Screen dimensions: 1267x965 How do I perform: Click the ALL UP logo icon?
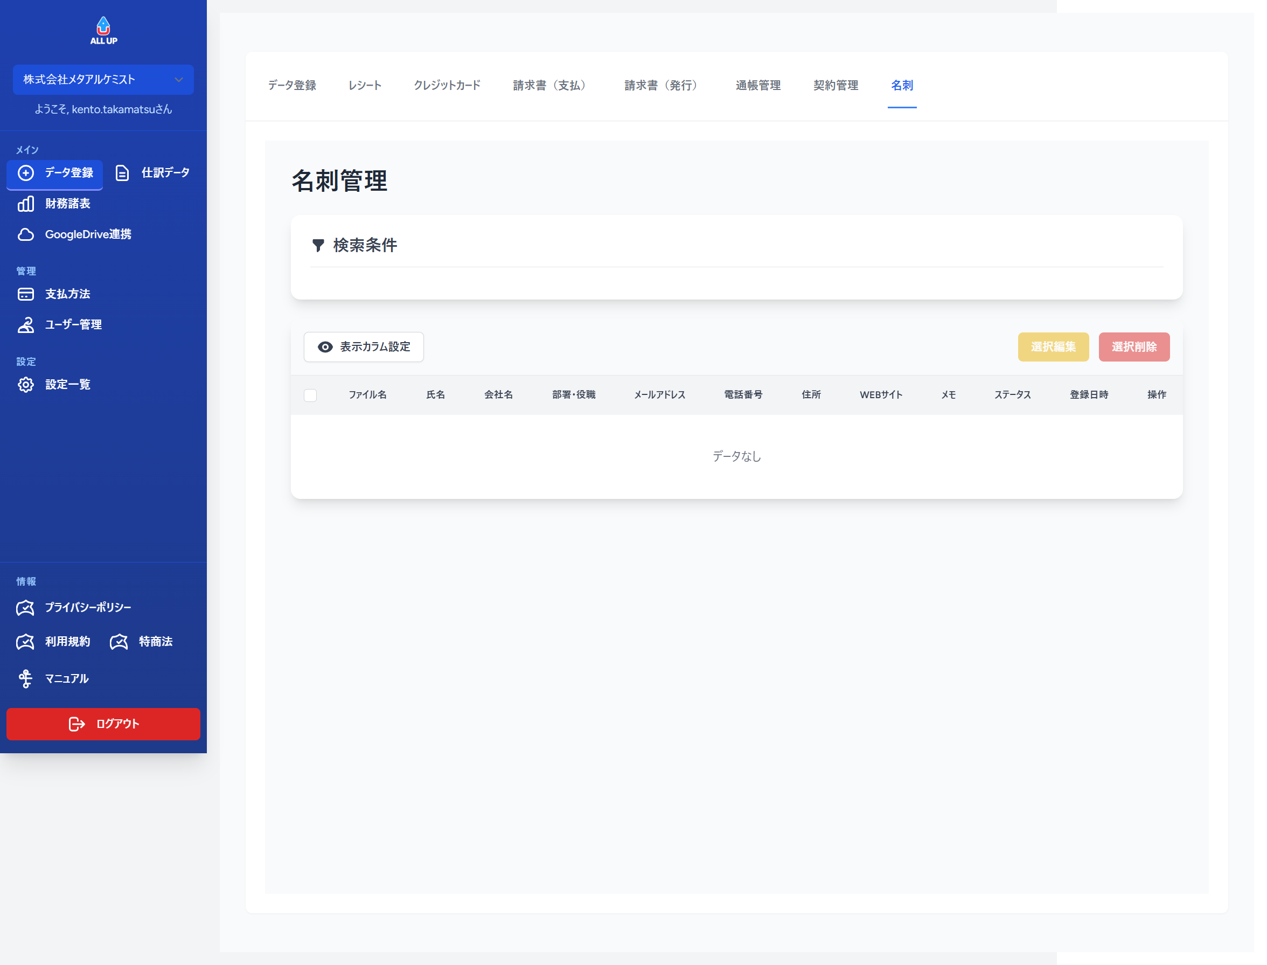[x=103, y=31]
